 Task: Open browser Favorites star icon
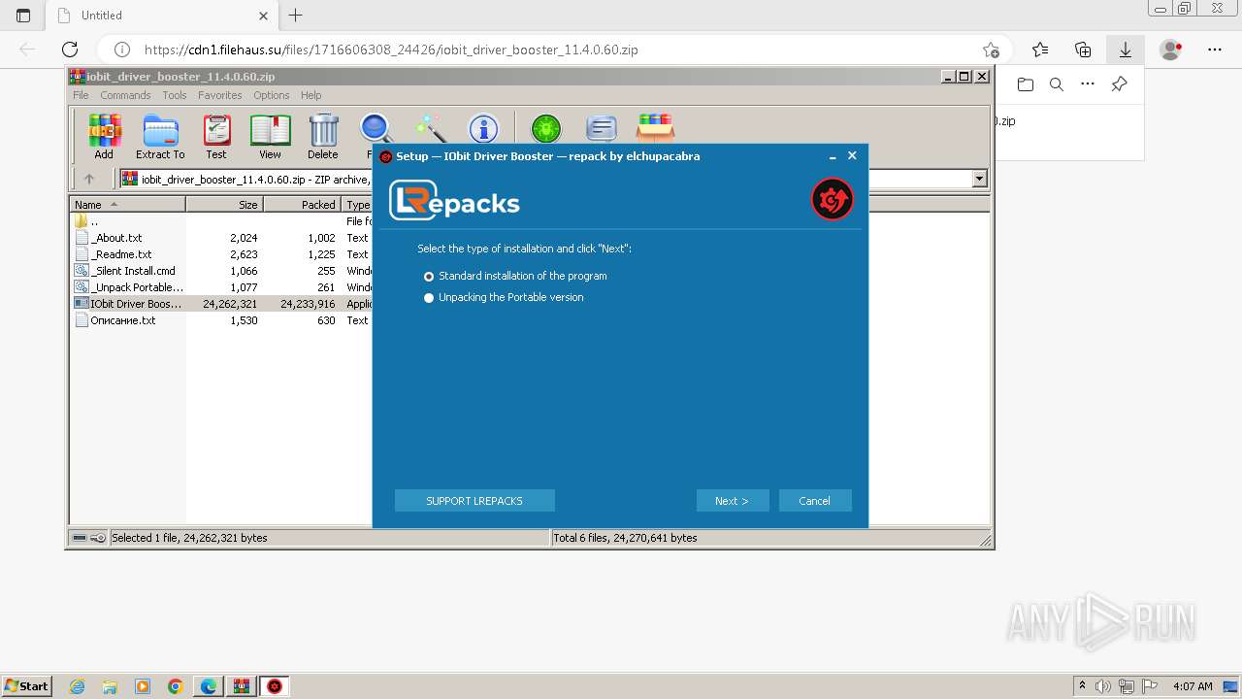coord(1040,50)
